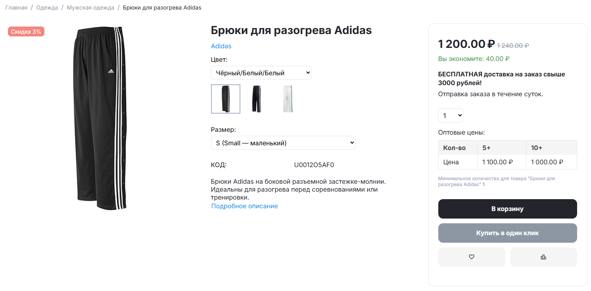Click the product code U0012O5AF0
Screen dimensions: 591x291
coord(314,165)
